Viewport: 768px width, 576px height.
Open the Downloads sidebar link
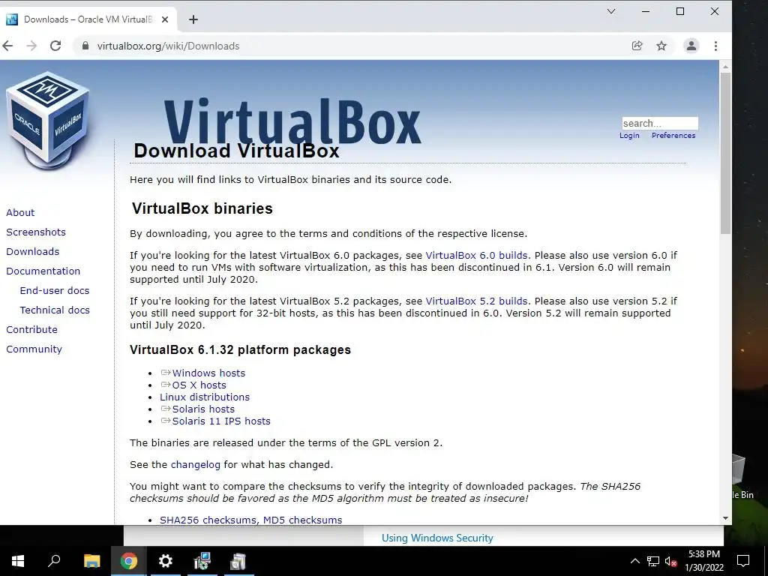click(33, 252)
